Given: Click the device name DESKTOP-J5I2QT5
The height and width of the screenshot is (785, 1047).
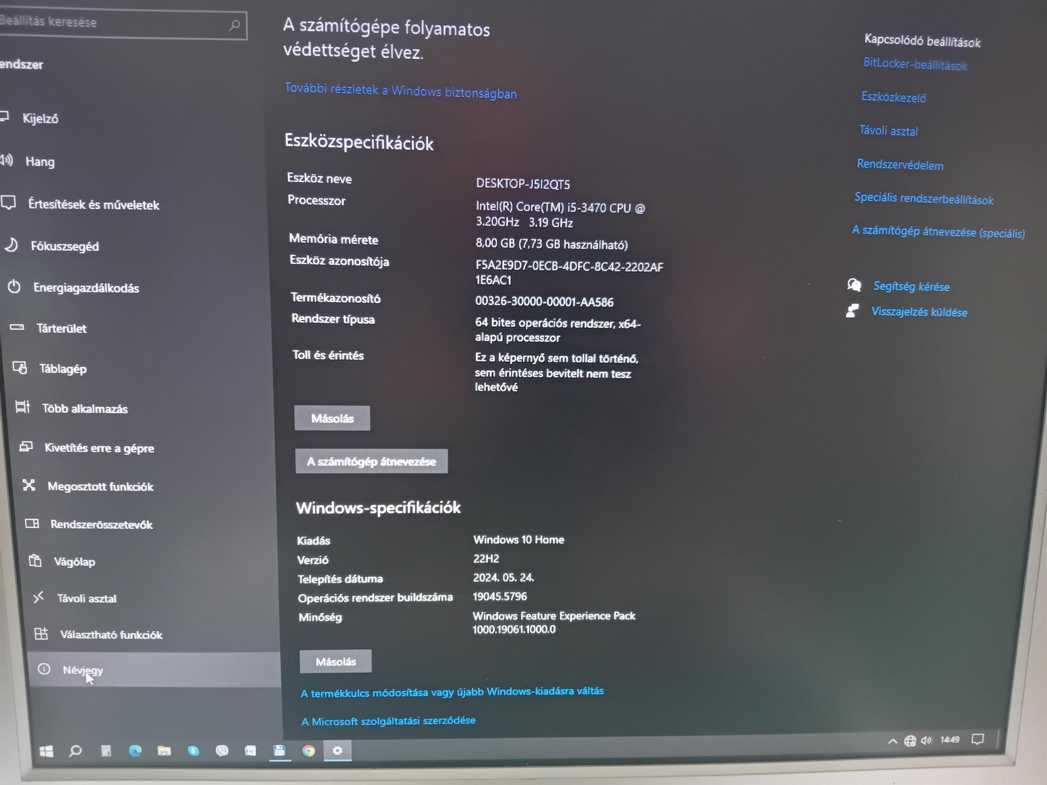Looking at the screenshot, I should tap(523, 184).
